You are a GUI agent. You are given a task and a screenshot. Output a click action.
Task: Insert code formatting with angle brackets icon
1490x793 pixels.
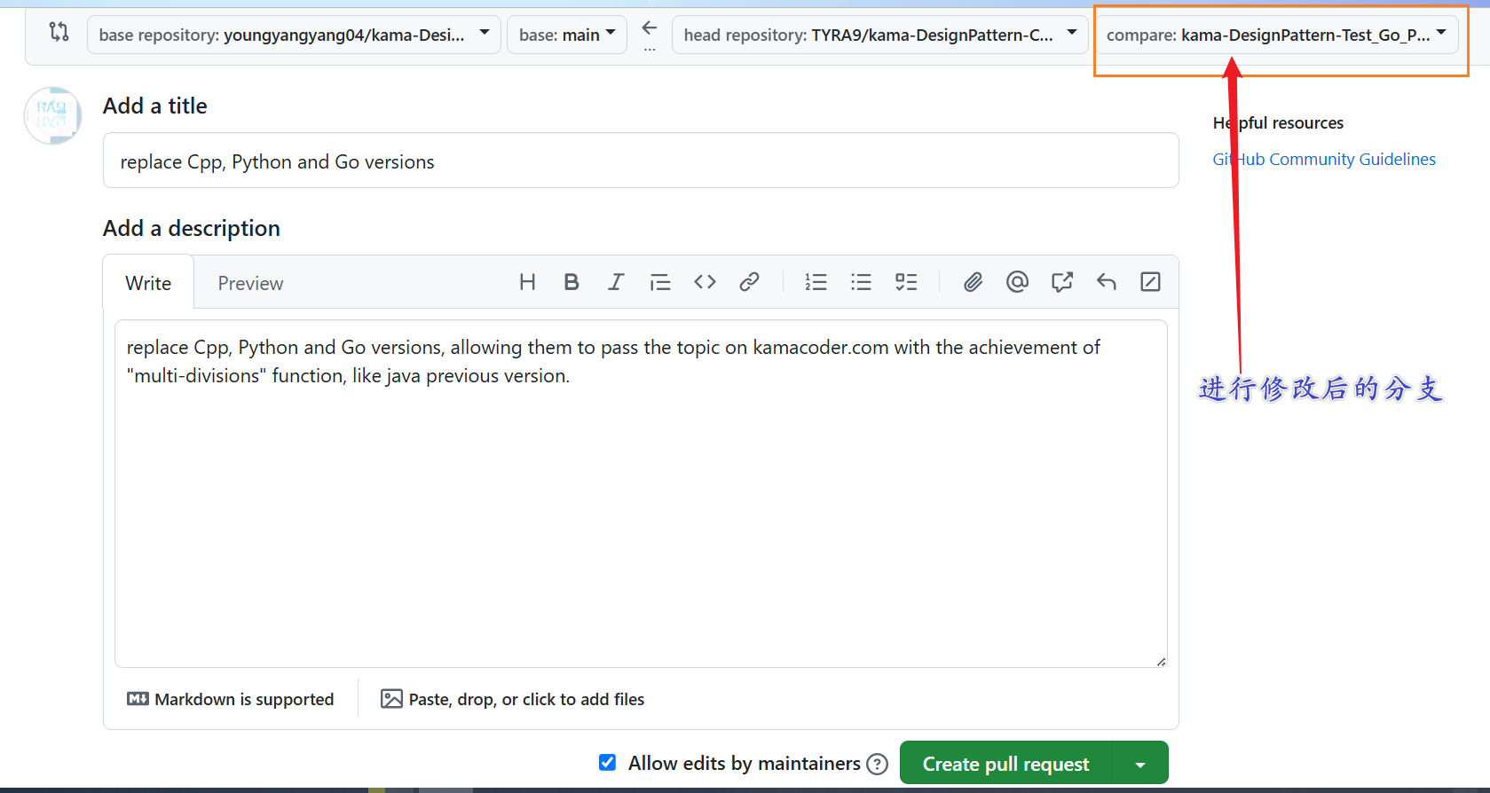705,282
